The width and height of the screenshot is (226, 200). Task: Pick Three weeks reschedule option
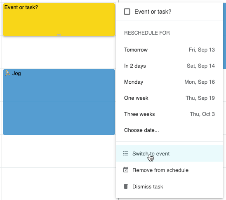169,114
